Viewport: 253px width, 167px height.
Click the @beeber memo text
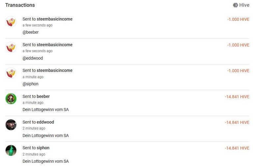31,32
